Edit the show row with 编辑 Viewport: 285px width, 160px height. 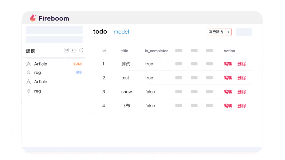click(x=228, y=92)
